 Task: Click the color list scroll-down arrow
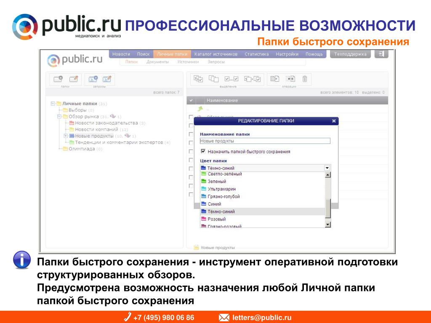pyautogui.click(x=327, y=225)
